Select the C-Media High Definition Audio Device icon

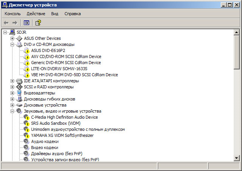coord(27,117)
